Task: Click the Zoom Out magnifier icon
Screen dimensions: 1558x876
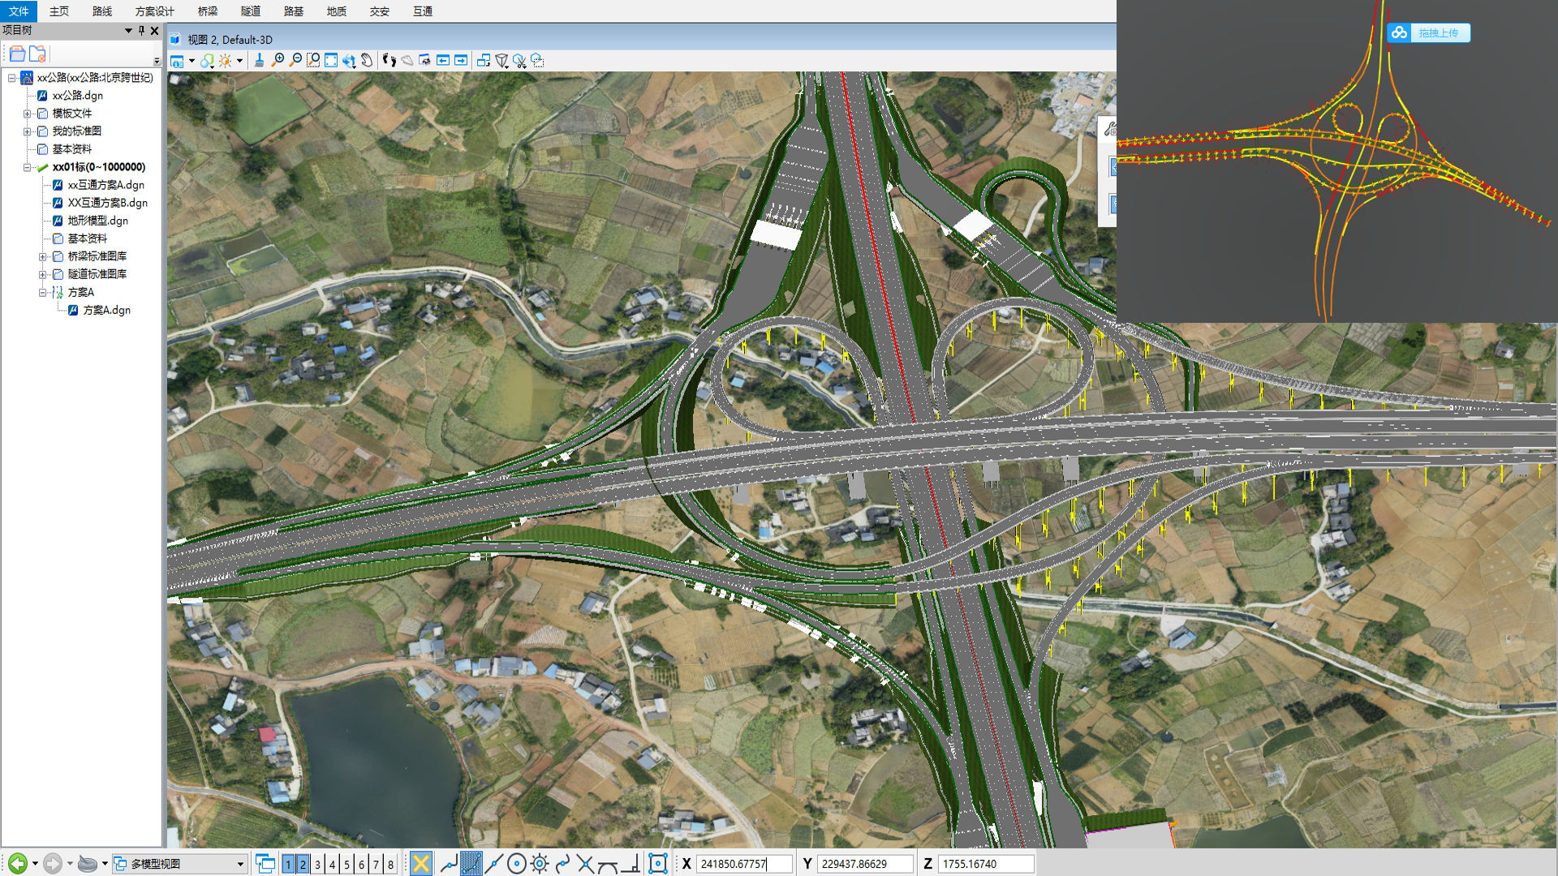Action: 295,61
